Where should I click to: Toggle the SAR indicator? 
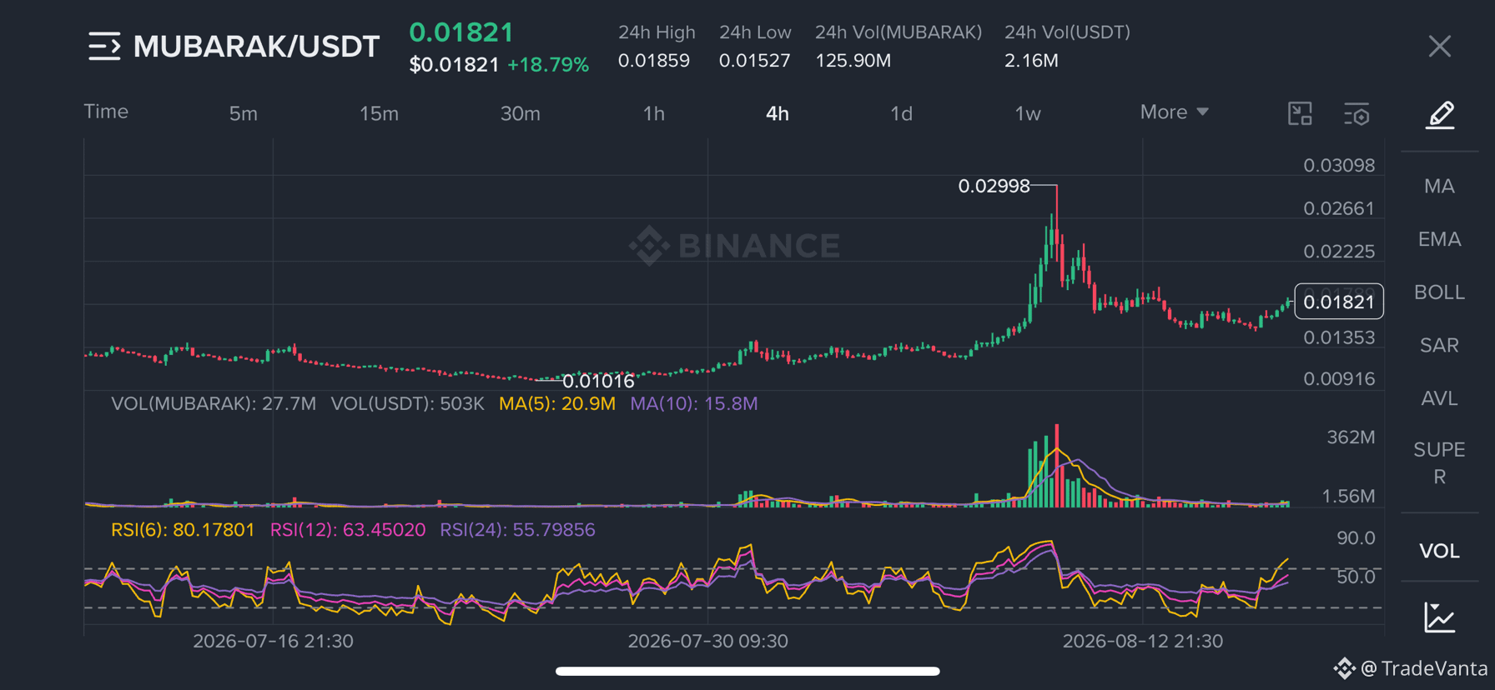click(x=1439, y=345)
